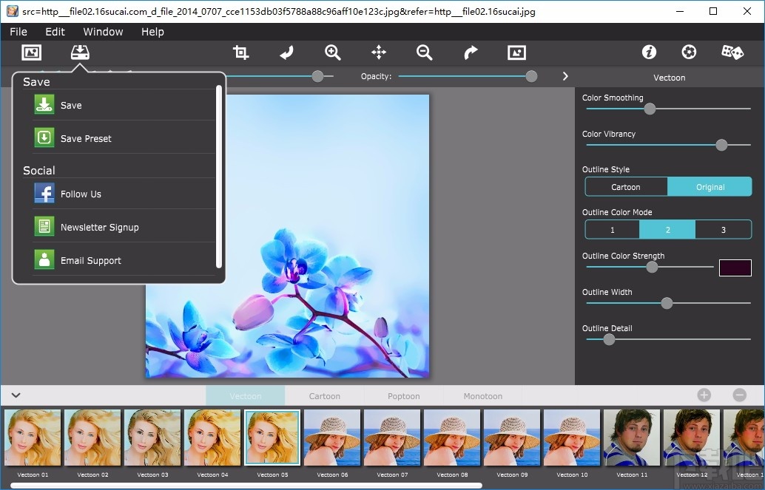Click Save Preset in the popup

[86, 138]
